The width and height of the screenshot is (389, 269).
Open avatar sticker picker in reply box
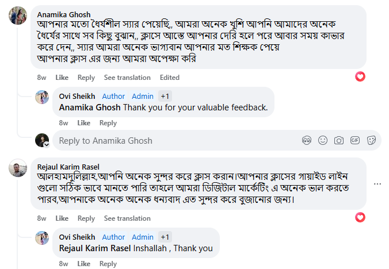coord(307,140)
